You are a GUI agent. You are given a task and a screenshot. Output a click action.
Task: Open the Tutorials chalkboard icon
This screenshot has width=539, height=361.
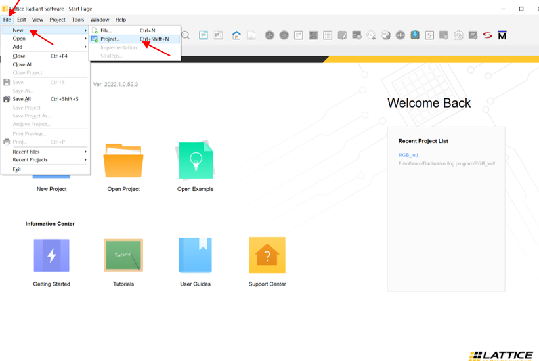pos(123,255)
